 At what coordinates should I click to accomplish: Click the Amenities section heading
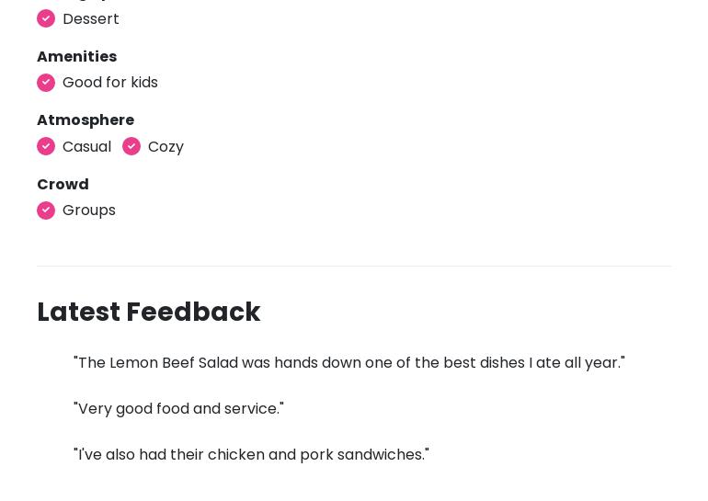(x=76, y=57)
